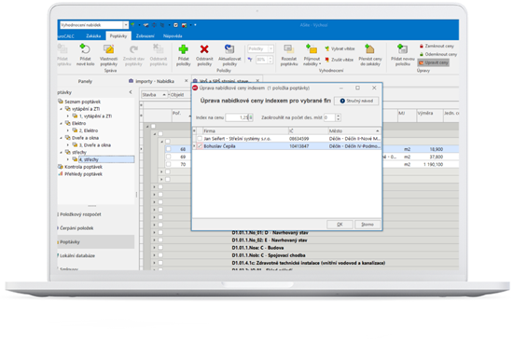
Task: Collapse the Elektro tree node
Action: click(x=62, y=123)
